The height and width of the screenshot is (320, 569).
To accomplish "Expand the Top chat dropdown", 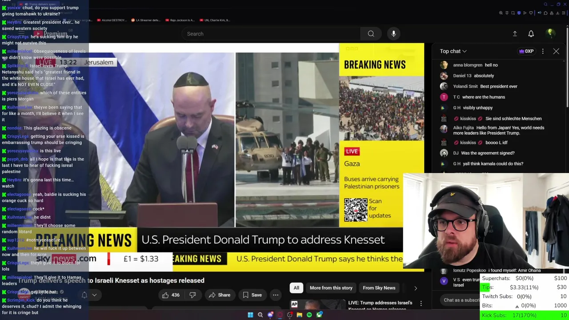I will pyautogui.click(x=453, y=51).
